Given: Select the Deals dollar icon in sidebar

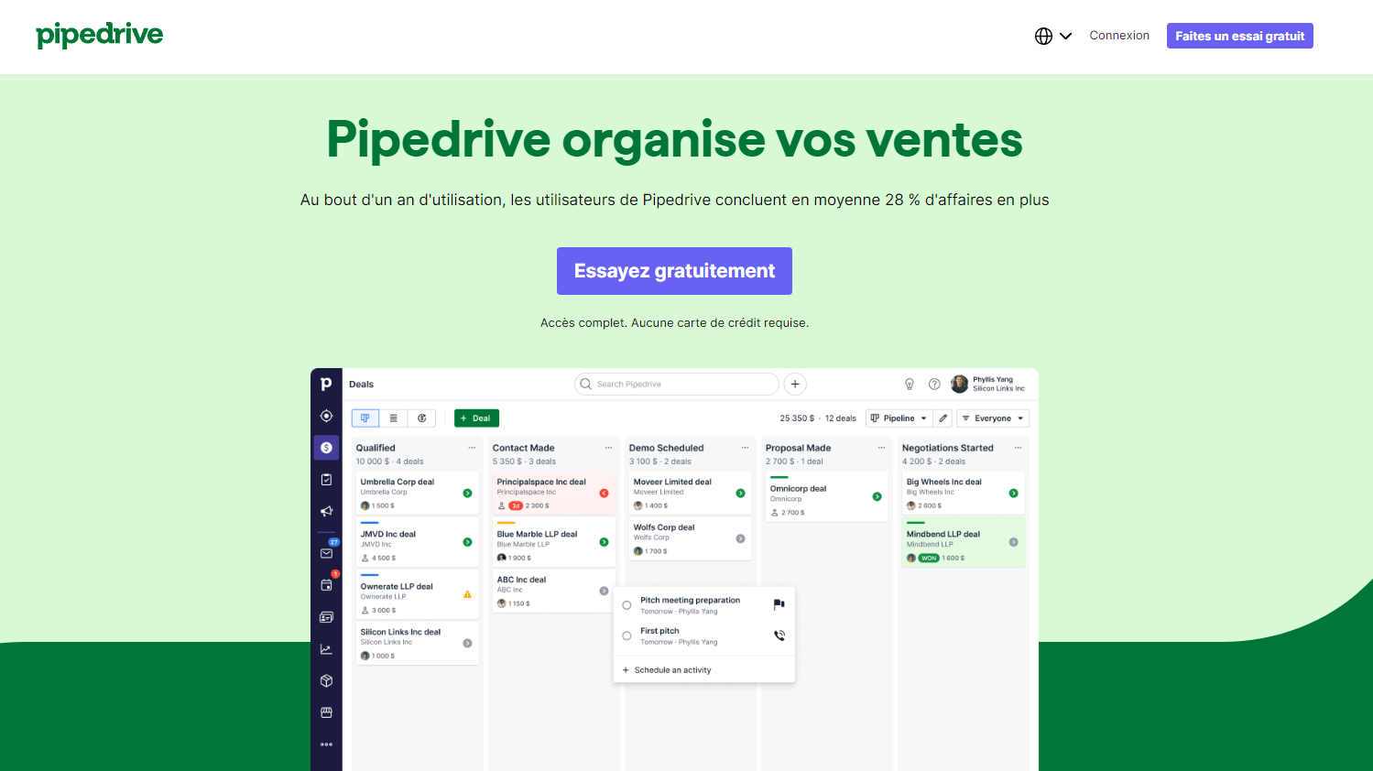Looking at the screenshot, I should click(x=326, y=448).
